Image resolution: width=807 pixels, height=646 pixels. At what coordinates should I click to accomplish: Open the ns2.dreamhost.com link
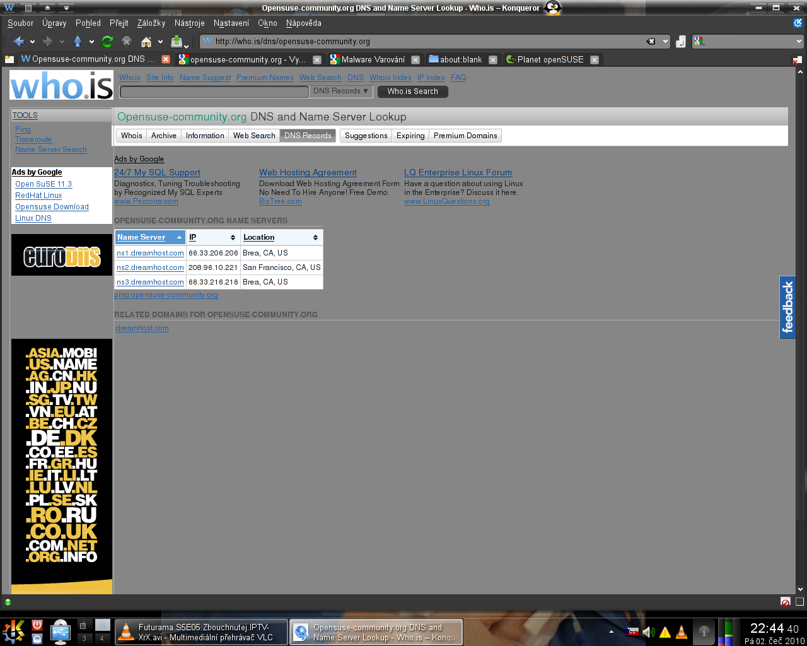coord(150,267)
